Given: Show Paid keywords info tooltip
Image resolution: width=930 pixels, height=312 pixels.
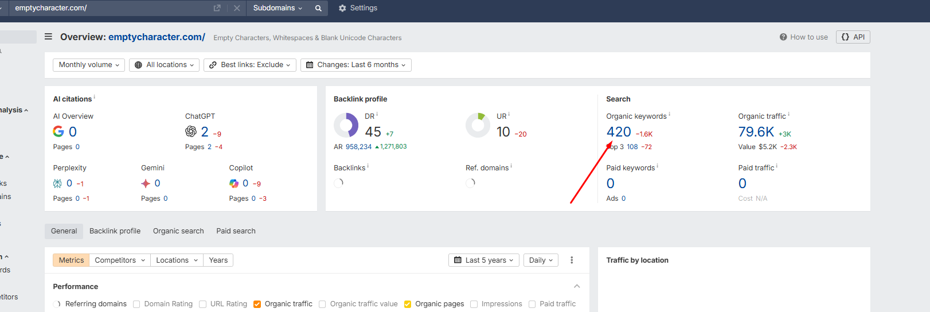Looking at the screenshot, I should tap(658, 166).
